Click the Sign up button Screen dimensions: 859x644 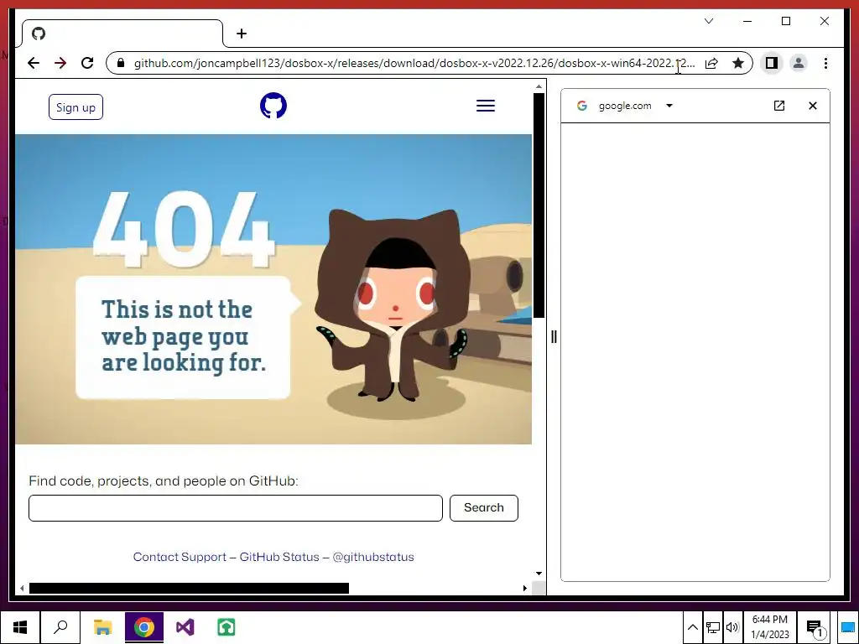click(75, 106)
